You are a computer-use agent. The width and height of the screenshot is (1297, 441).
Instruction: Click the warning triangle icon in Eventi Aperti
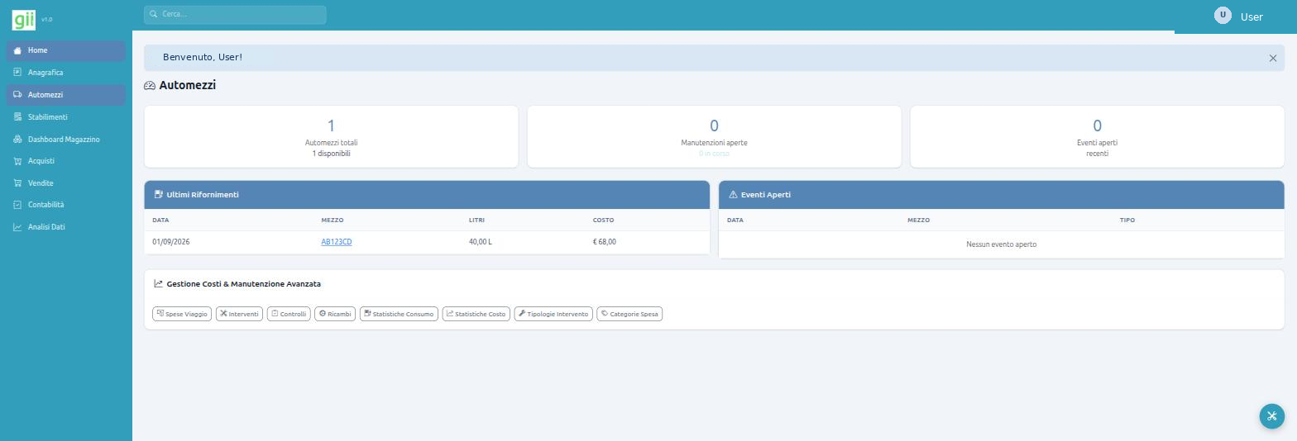tap(733, 195)
